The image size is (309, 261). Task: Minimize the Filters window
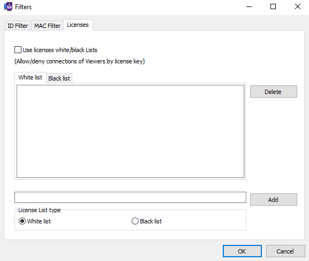click(249, 7)
